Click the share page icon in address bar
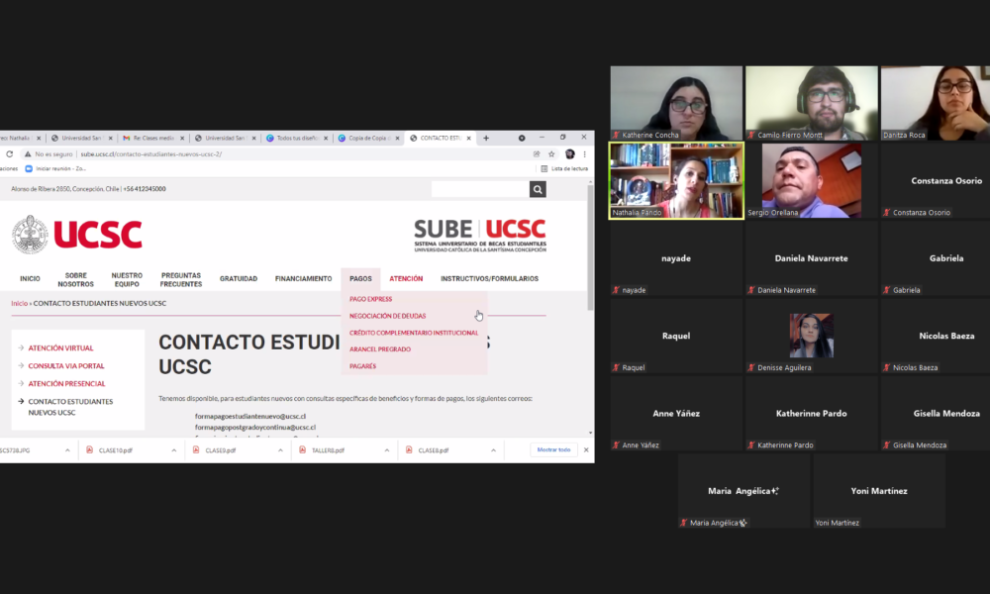 (x=537, y=154)
